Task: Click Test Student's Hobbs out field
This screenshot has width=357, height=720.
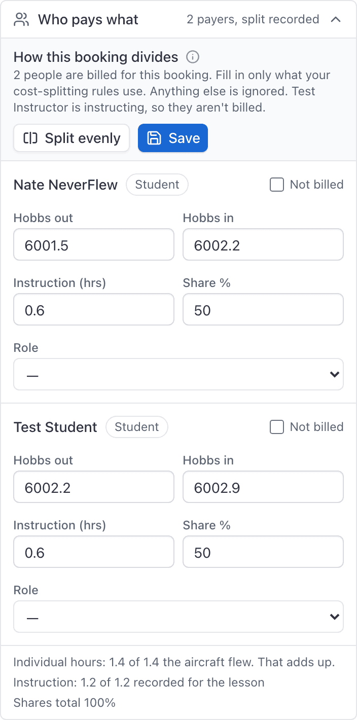Action: pos(94,487)
